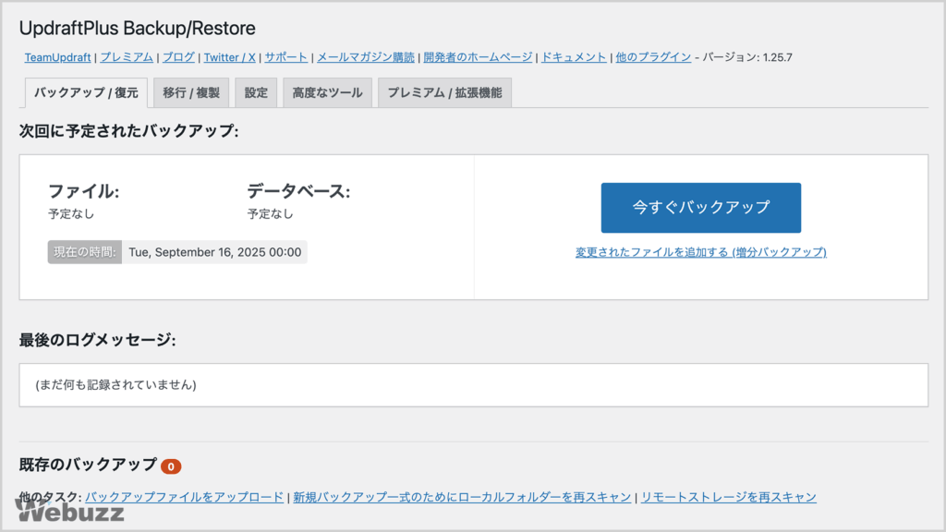Open the プレミアム link in header
946x532 pixels.
[127, 57]
